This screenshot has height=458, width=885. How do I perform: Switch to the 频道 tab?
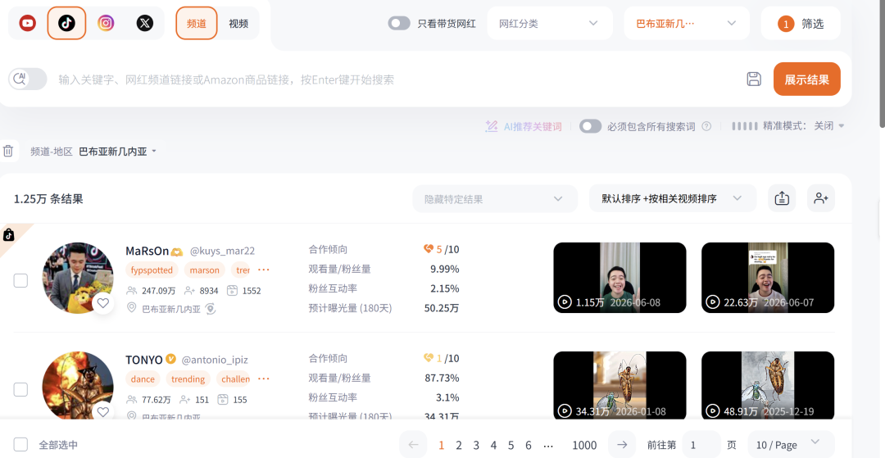coord(197,23)
